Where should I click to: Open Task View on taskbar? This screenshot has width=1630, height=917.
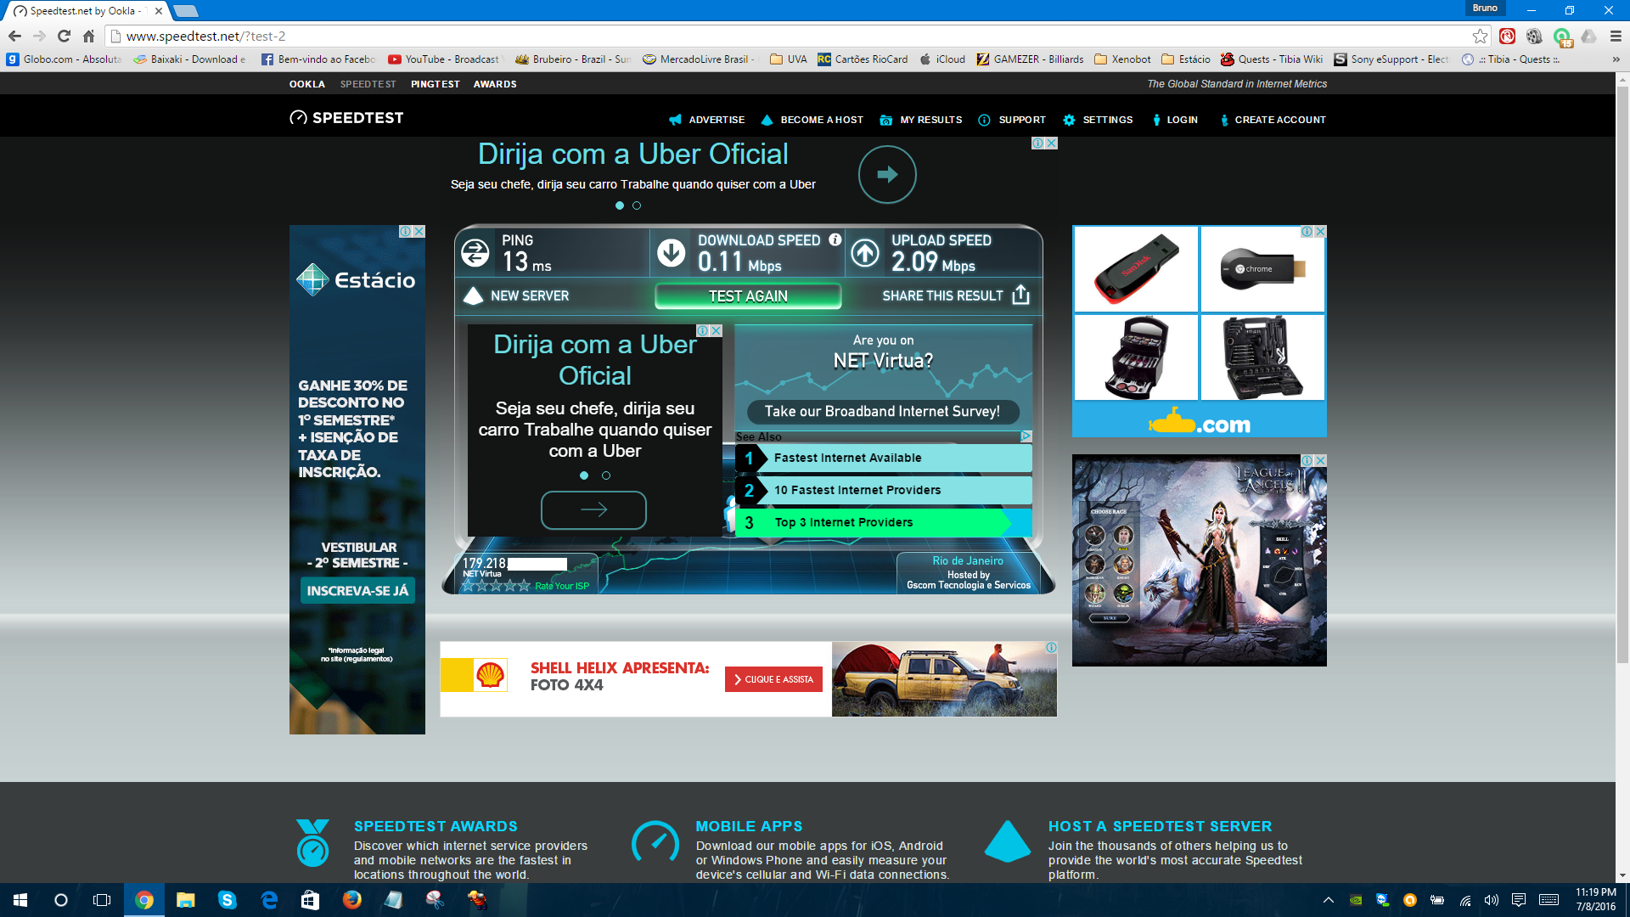pyautogui.click(x=102, y=900)
